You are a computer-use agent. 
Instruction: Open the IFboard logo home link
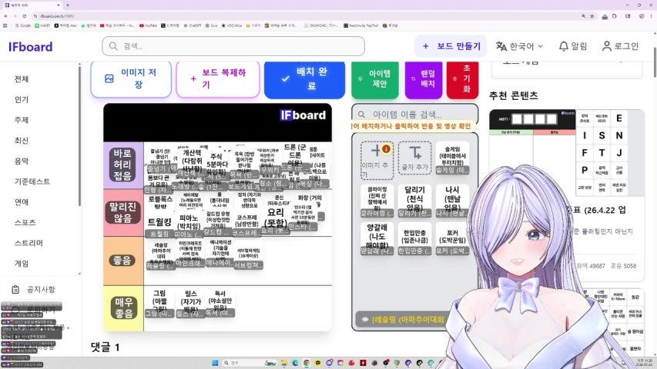coord(31,46)
